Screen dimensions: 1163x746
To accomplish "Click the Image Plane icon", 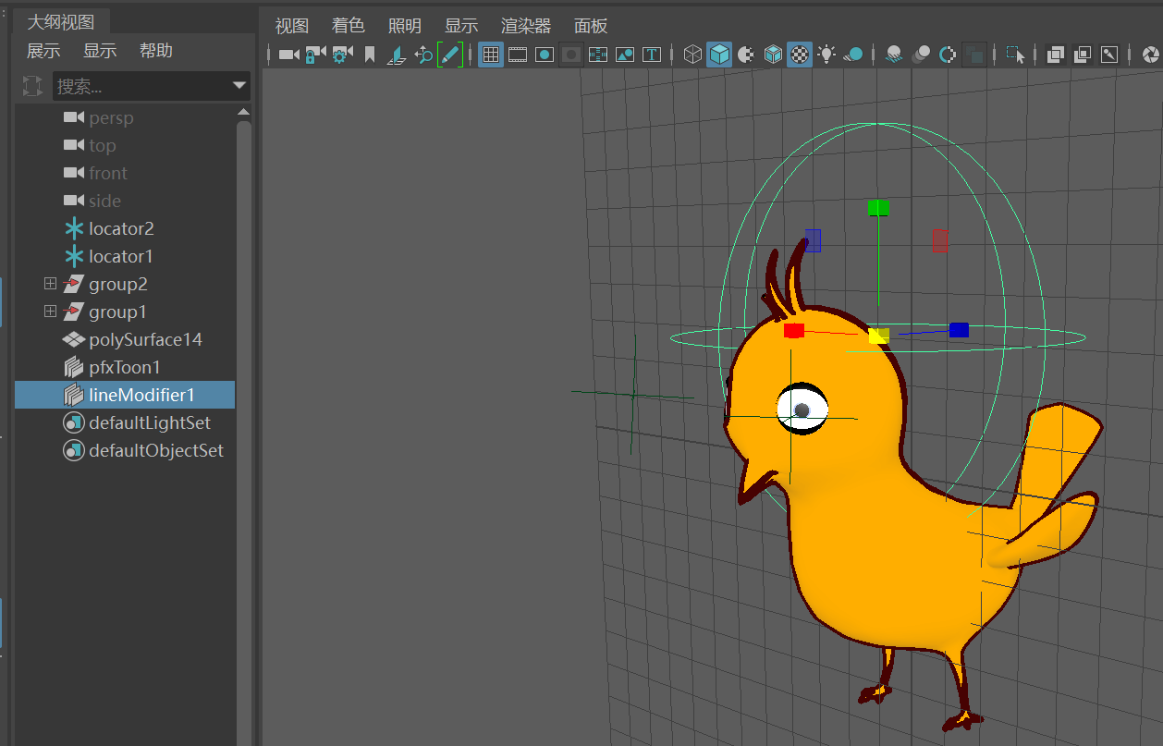I will pyautogui.click(x=397, y=55).
